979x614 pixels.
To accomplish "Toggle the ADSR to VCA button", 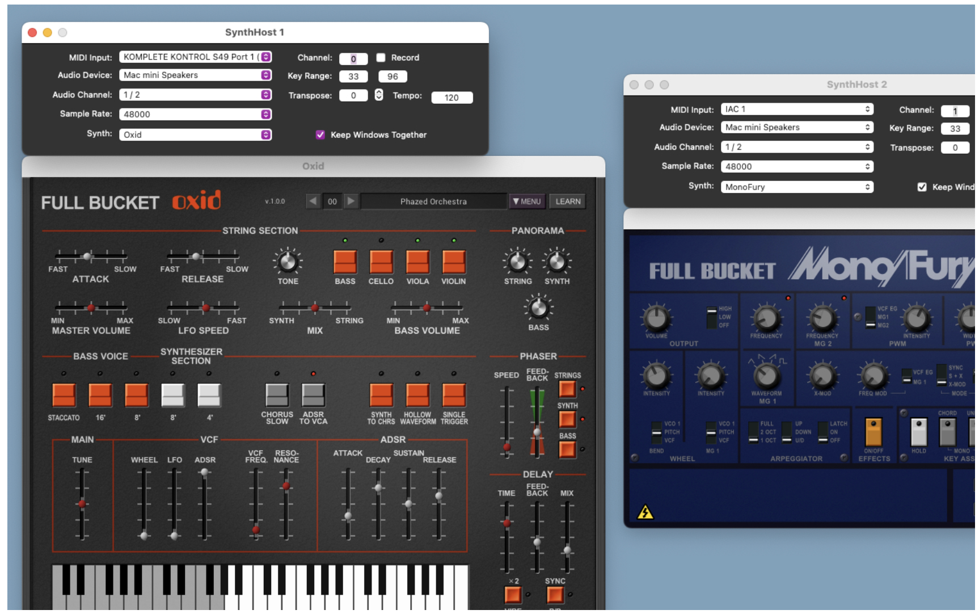I will pos(313,395).
